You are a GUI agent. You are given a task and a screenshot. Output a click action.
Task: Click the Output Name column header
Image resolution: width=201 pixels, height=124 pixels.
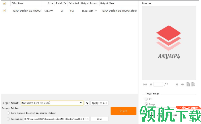coord(107,3)
